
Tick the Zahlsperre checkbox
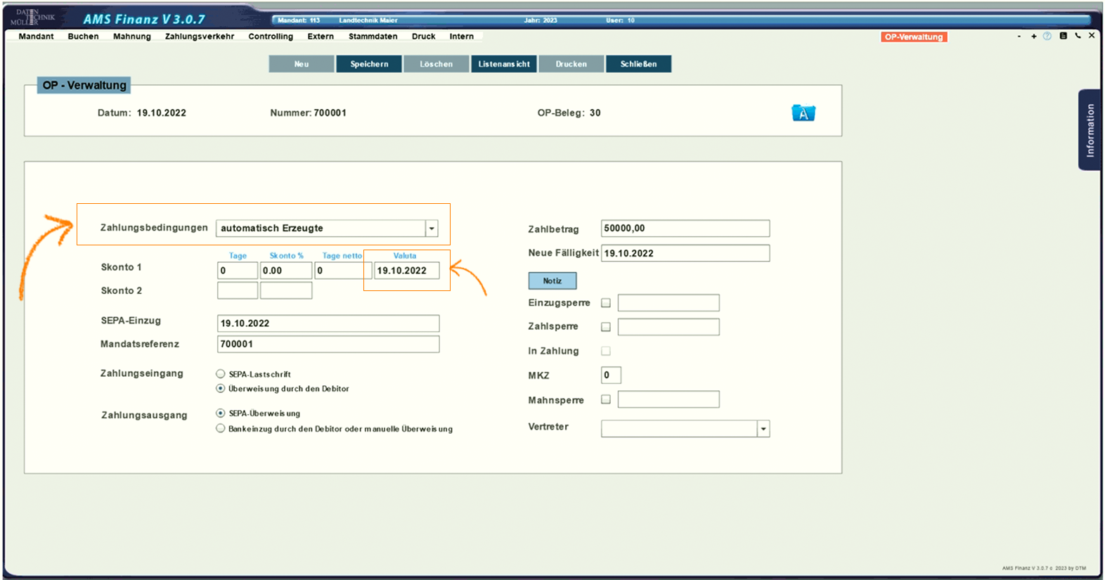606,327
